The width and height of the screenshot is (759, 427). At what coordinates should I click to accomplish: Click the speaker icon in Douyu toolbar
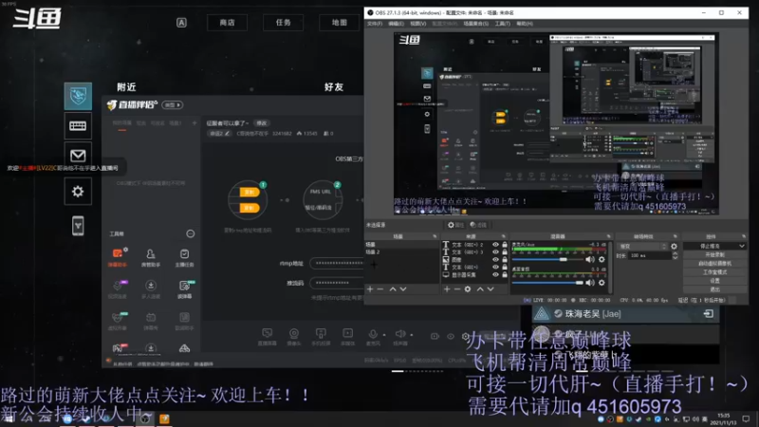pyautogui.click(x=400, y=336)
